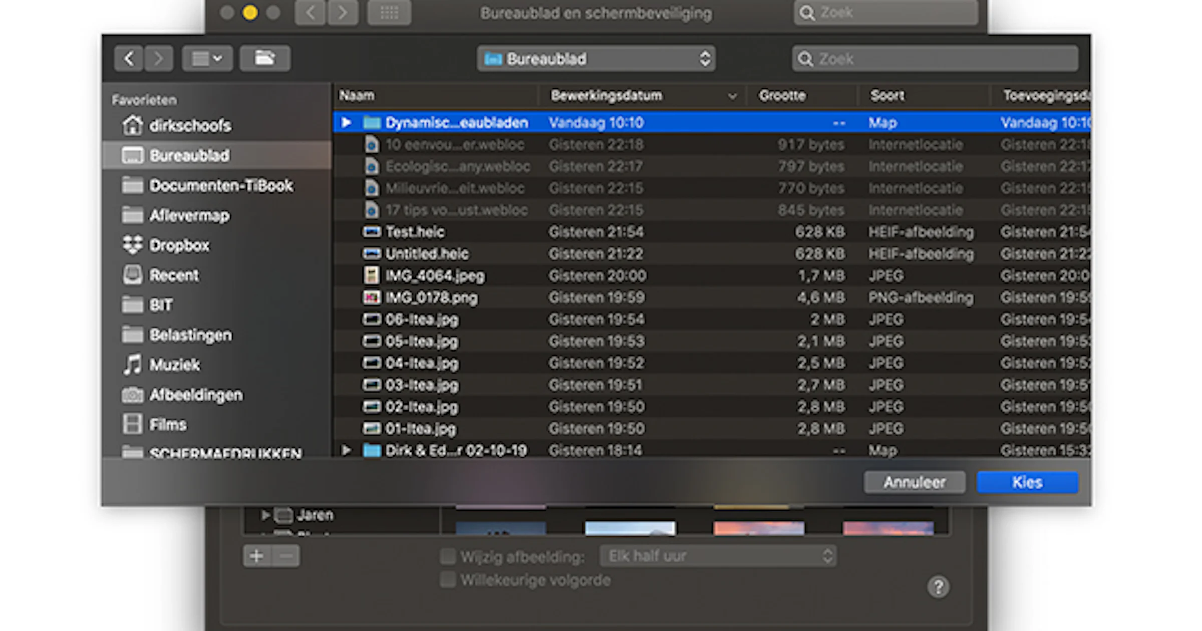Click the plus button to add folder
This screenshot has height=631, width=1202.
257,556
